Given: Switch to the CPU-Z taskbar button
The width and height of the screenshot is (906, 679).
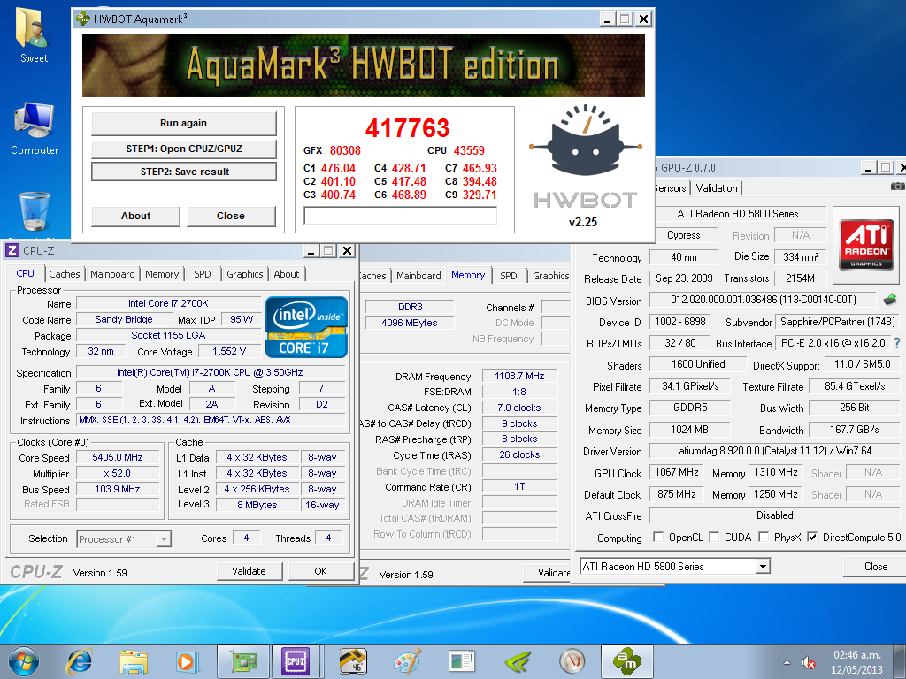Looking at the screenshot, I should 296,661.
